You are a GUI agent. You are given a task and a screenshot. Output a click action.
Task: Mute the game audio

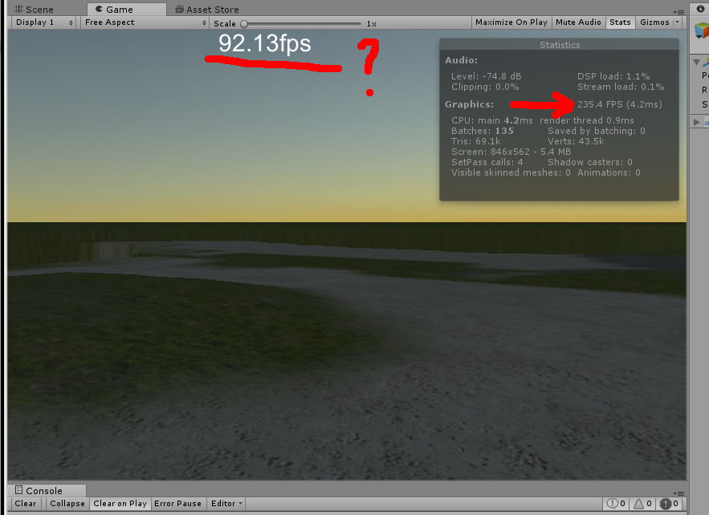pyautogui.click(x=578, y=22)
